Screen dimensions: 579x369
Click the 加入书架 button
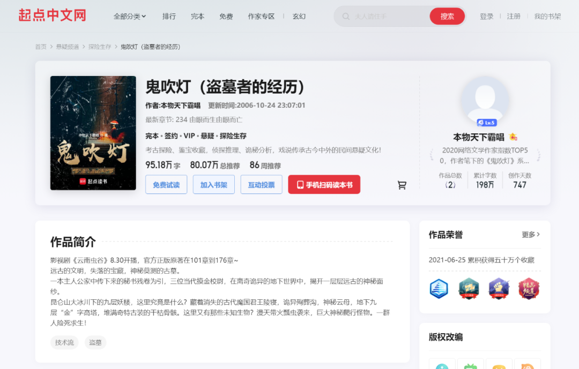click(x=214, y=184)
